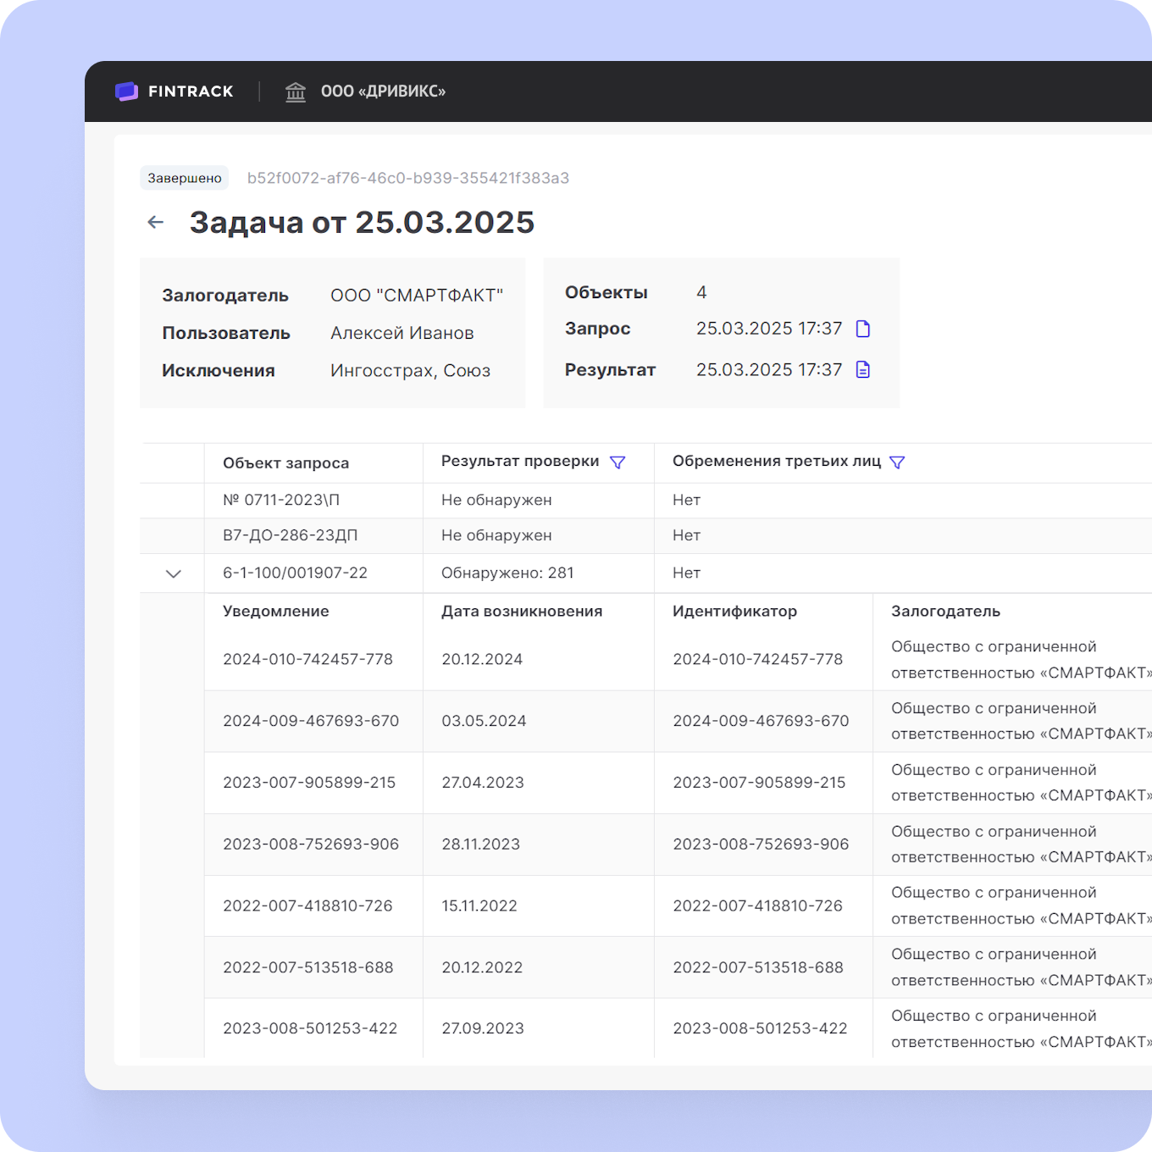Click the FINTRACK brand name
The height and width of the screenshot is (1152, 1152).
click(191, 91)
